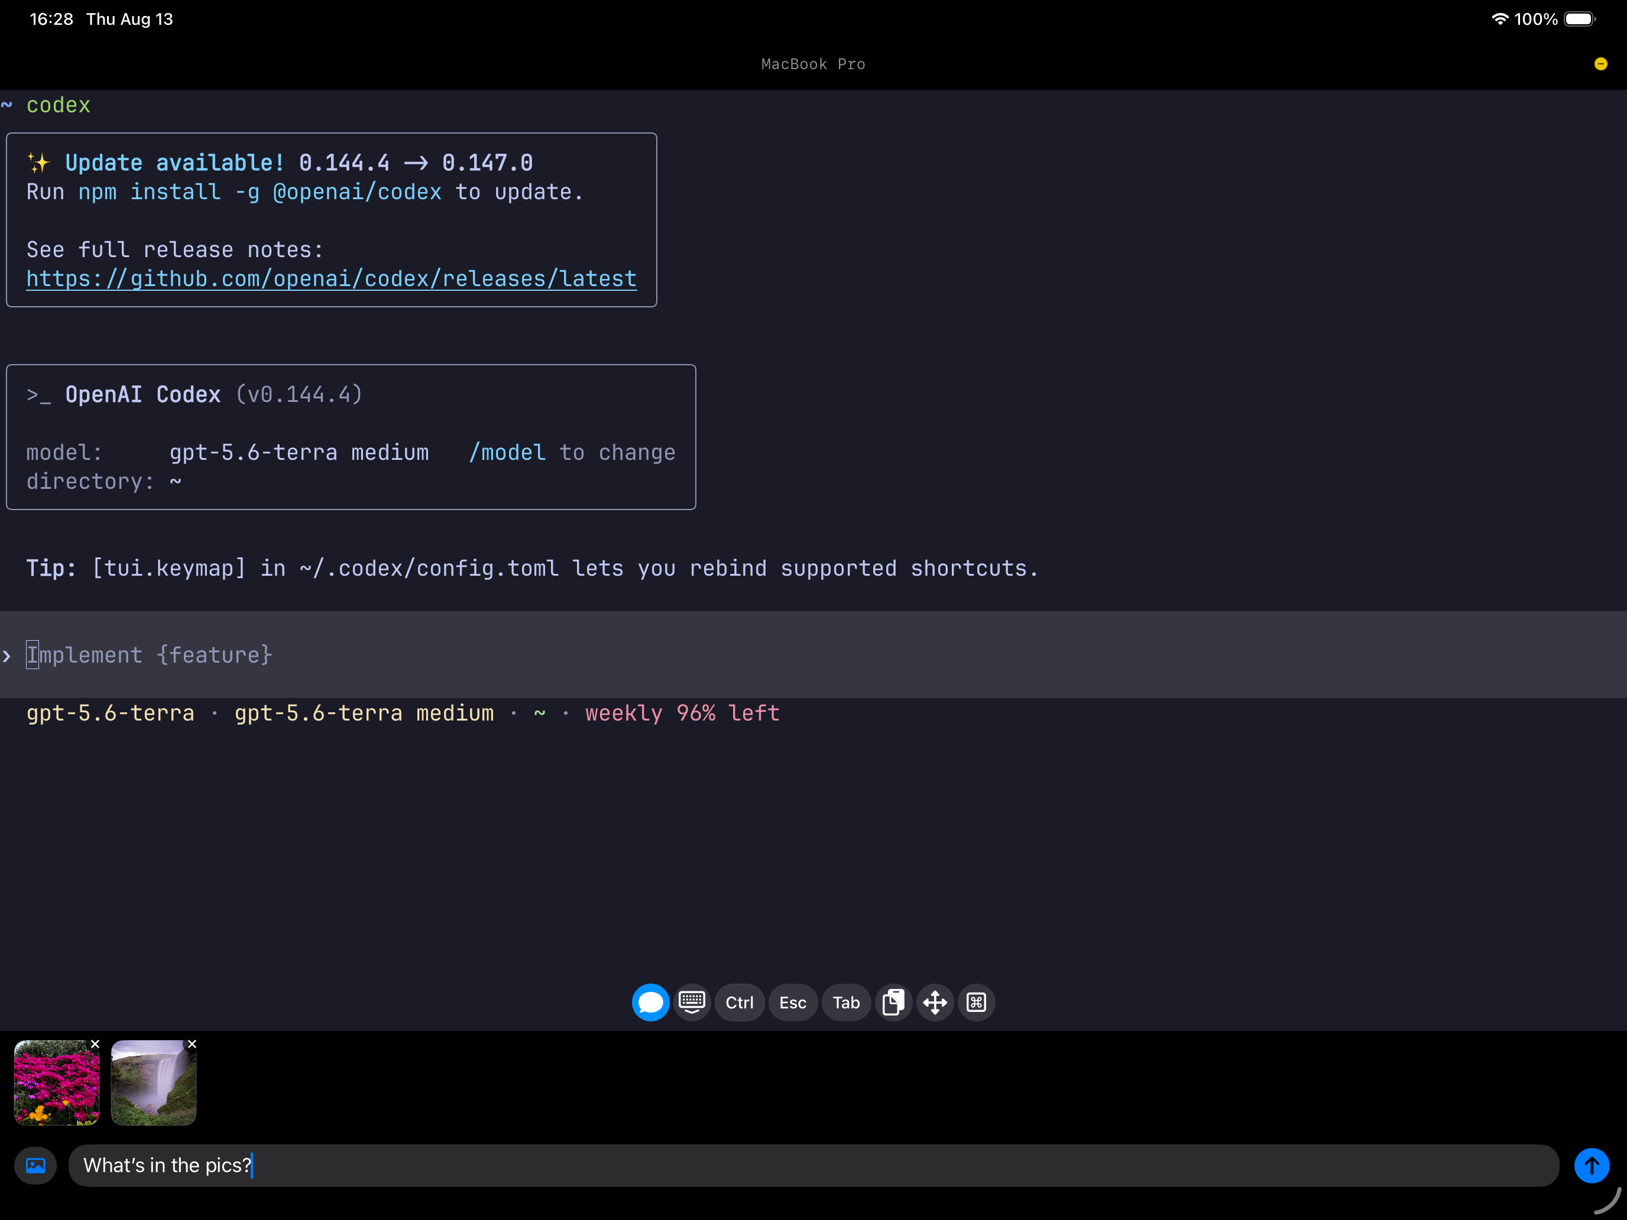Tap the yellow status dot
Image resolution: width=1627 pixels, height=1220 pixels.
pos(1600,64)
